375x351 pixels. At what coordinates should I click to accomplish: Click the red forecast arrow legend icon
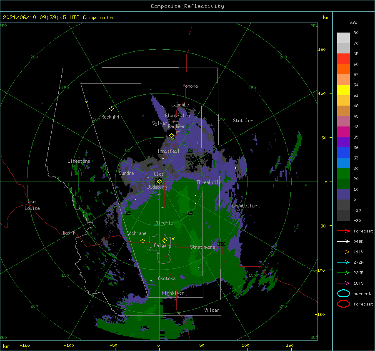(x=343, y=231)
